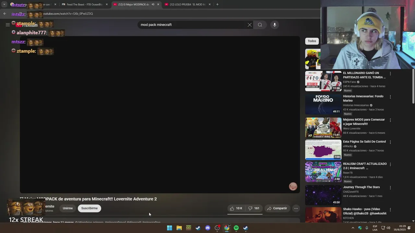This screenshot has height=233, width=415.
Task: Click Suscribirme to subscribe
Action: point(89,208)
